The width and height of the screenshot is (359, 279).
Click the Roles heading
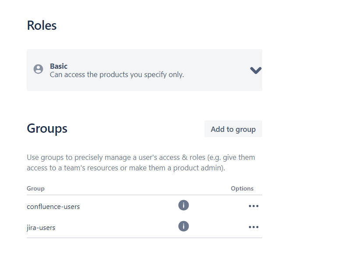pos(42,25)
